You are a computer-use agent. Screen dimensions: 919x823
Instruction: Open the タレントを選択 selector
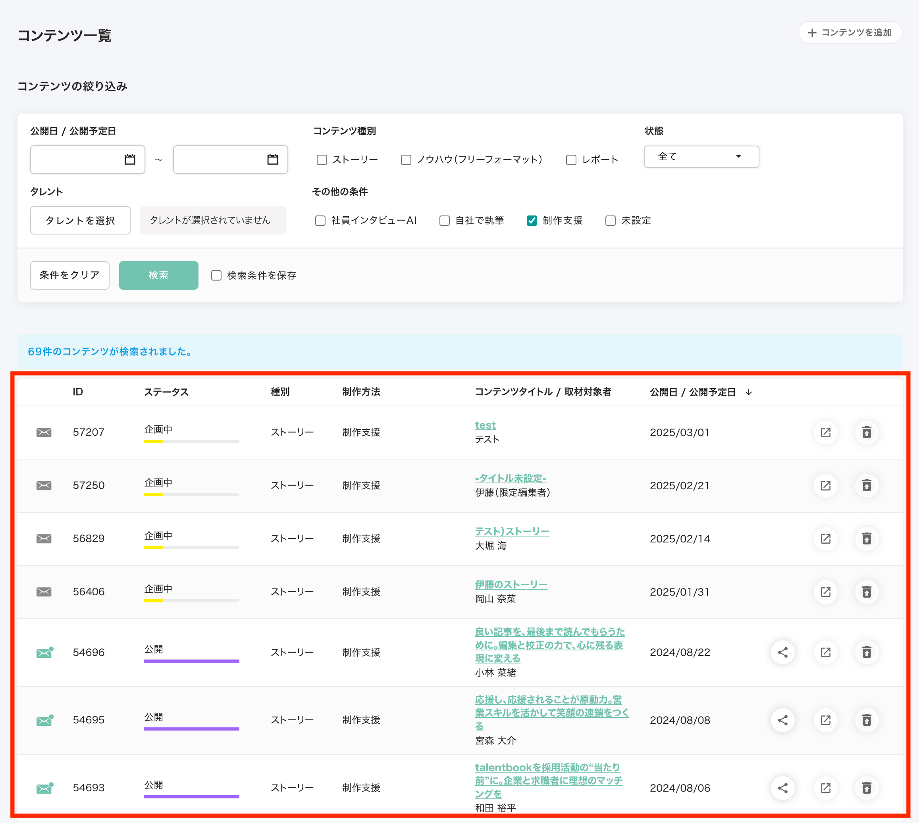click(x=80, y=220)
